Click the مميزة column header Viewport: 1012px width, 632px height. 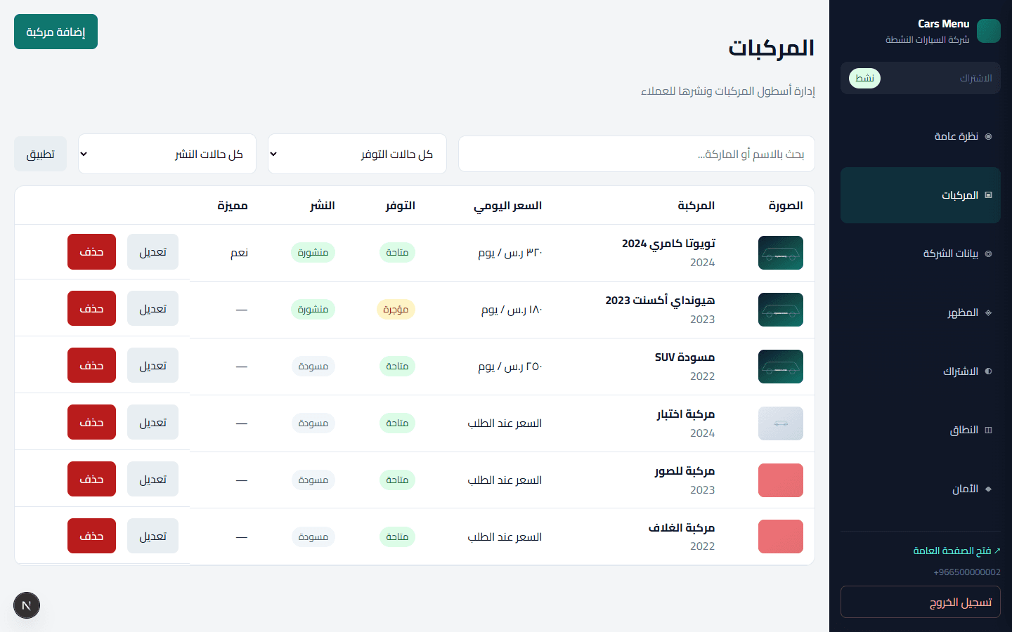click(233, 205)
